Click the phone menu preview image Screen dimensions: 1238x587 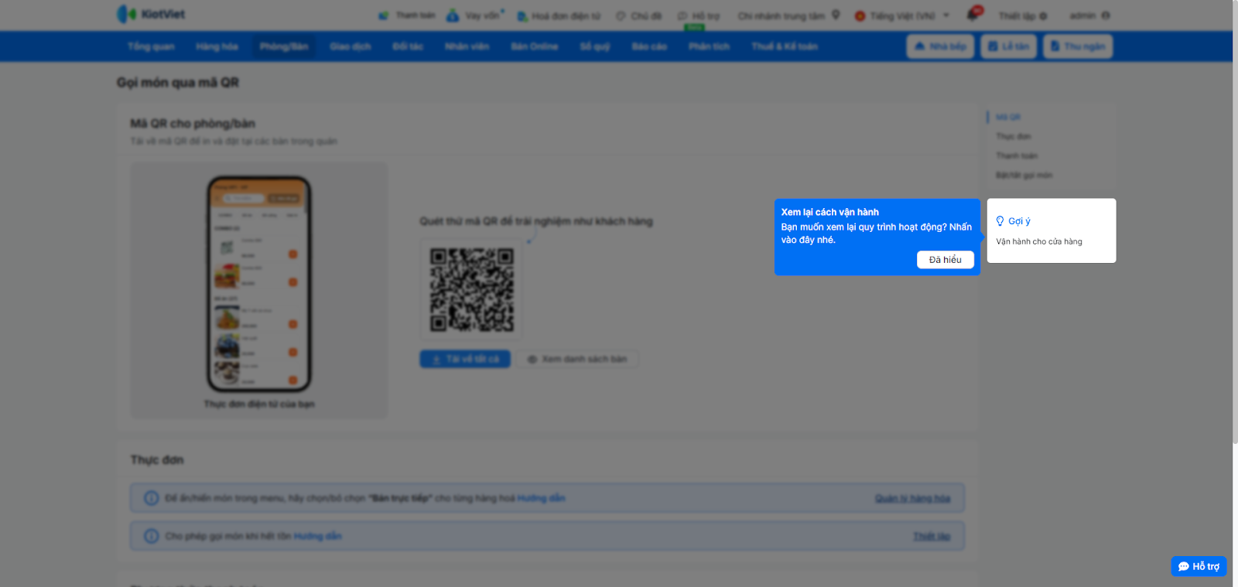[258, 284]
